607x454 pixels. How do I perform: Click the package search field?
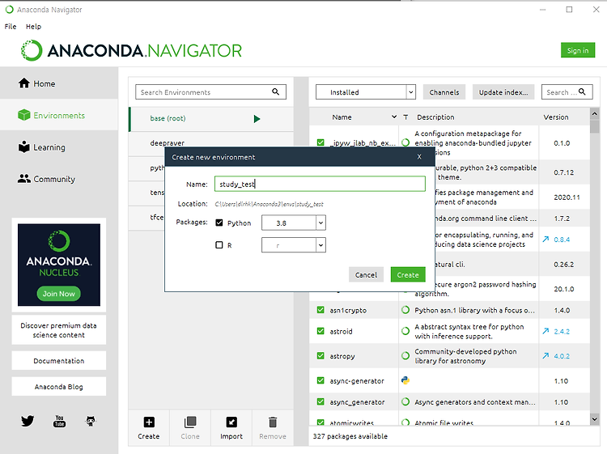coord(567,92)
